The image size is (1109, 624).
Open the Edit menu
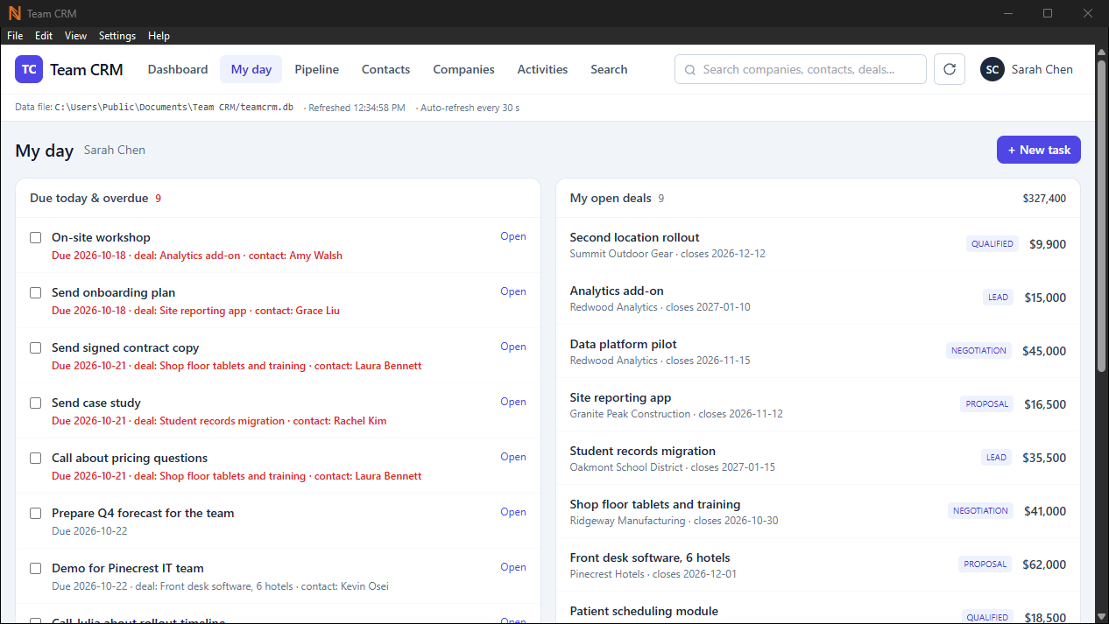[x=44, y=36]
